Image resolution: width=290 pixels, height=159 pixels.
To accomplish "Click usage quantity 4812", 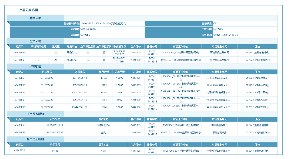I will (104, 100).
